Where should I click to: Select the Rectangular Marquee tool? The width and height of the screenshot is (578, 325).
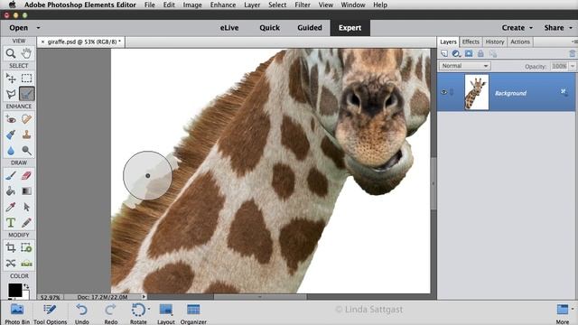click(x=26, y=79)
